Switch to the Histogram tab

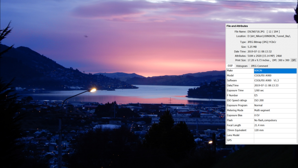click(242, 65)
